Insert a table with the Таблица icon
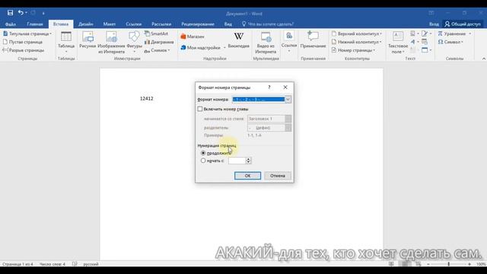The image size is (487, 274). [66, 41]
